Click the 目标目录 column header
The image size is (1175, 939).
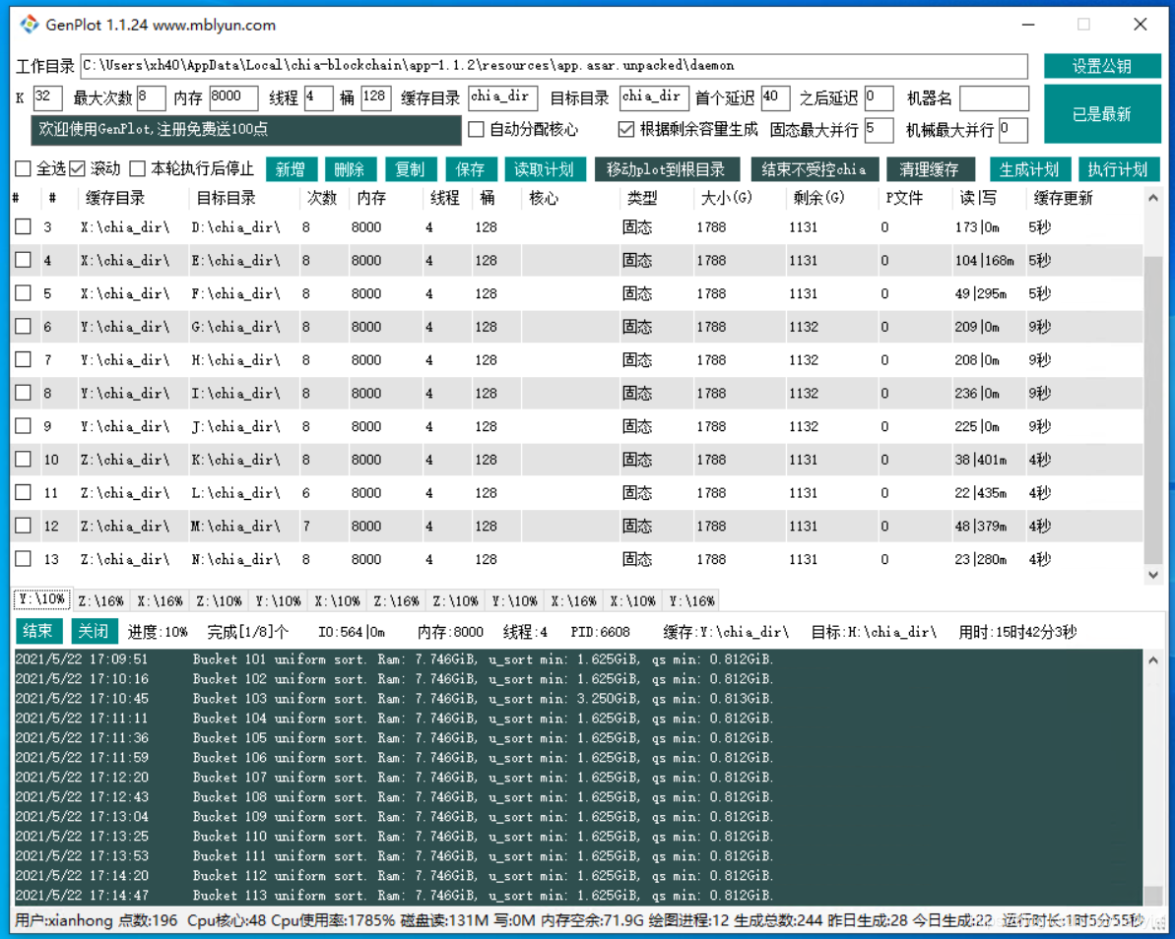pyautogui.click(x=226, y=198)
